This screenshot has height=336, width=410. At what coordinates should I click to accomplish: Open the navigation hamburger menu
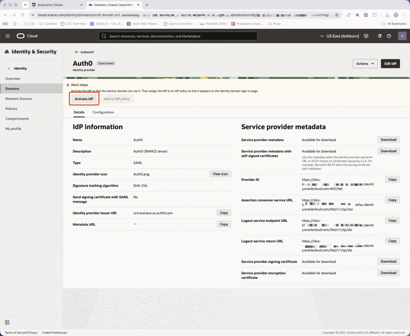(8, 36)
